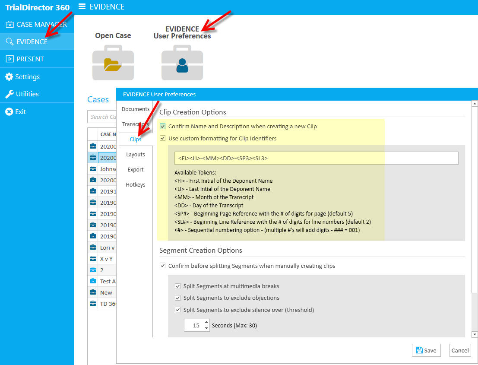Viewport: 478px width, 365px height.
Task: Select the 'TD 36' case row
Action: click(x=102, y=304)
